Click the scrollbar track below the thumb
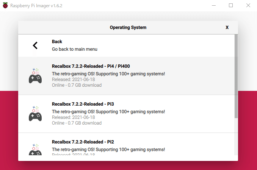This screenshot has width=257, height=170. point(236,137)
